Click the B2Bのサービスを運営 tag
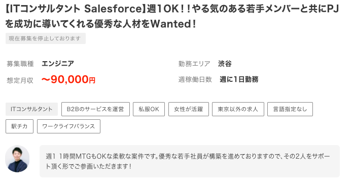353x188 pixels. 95,109
